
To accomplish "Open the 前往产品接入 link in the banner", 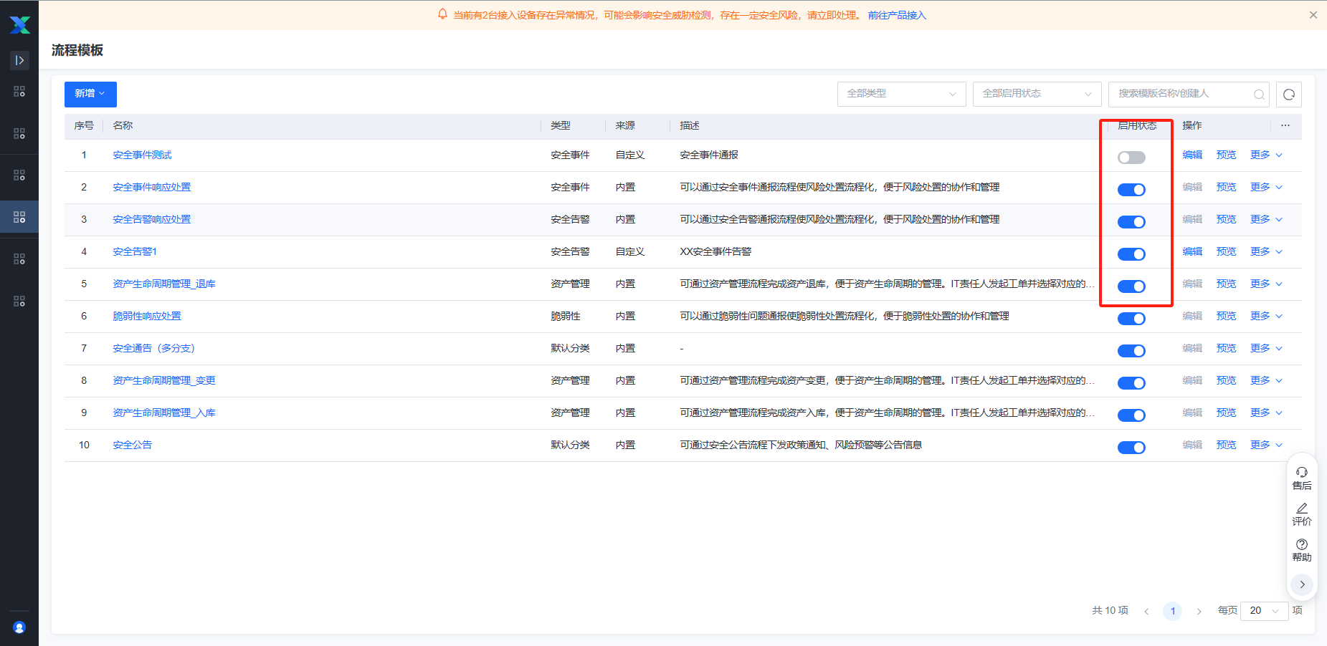I will [x=897, y=15].
